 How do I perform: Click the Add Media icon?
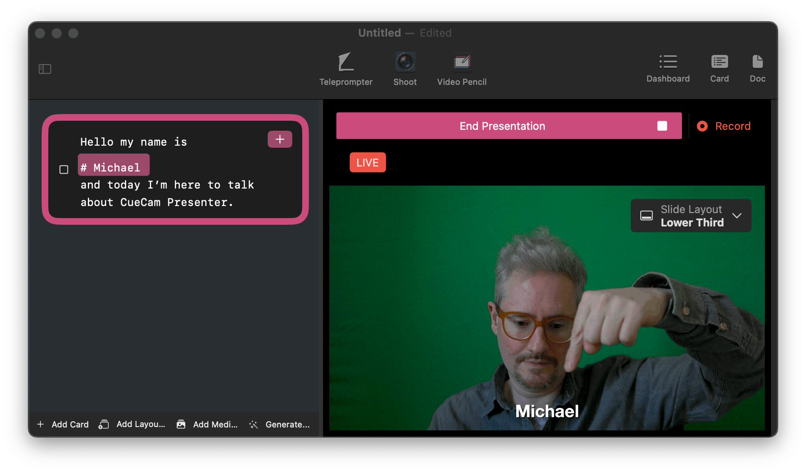[x=181, y=424]
